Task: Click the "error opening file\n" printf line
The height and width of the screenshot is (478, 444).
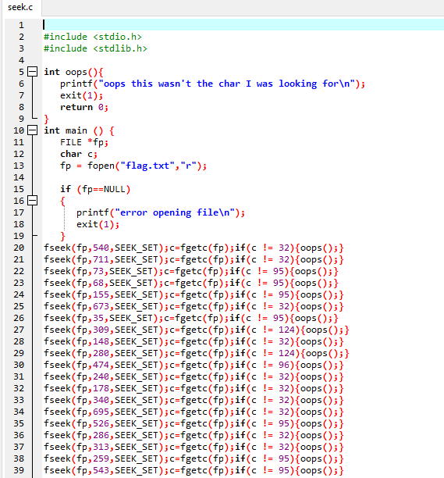Action: [x=161, y=212]
